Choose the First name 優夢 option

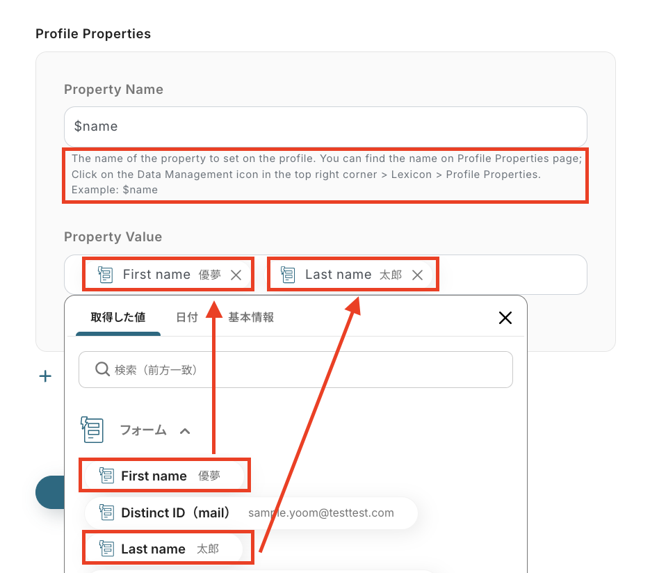pos(164,476)
